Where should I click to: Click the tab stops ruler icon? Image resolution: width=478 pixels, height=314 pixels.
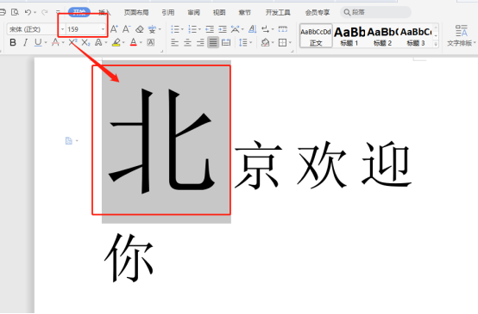[x=283, y=29]
